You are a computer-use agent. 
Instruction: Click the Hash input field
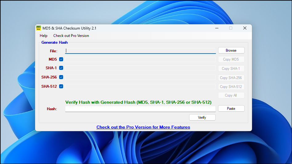(140, 109)
